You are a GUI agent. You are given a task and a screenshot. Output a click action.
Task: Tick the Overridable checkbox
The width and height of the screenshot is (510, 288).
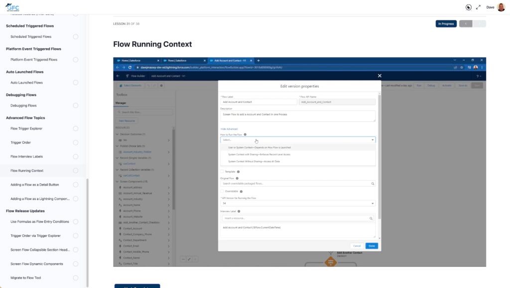coord(222,192)
